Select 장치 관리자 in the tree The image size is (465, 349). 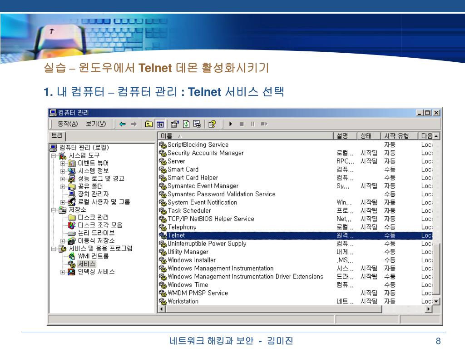[x=93, y=194]
